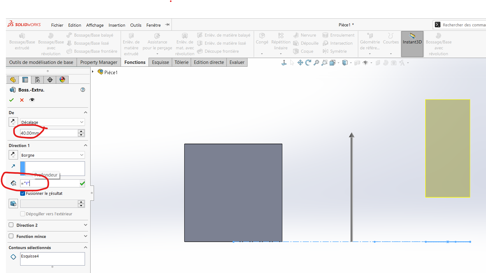The image size is (486, 273).
Task: Accept equation with green check in depth field
Action: pos(82,183)
